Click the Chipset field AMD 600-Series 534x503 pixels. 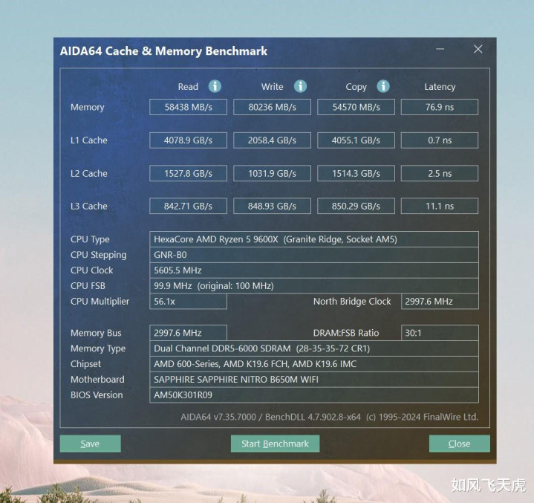point(314,363)
